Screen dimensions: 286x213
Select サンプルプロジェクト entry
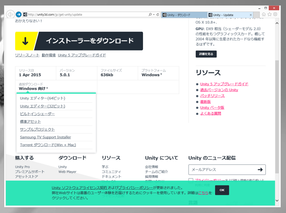pos(38,129)
